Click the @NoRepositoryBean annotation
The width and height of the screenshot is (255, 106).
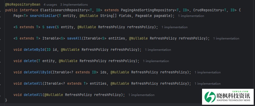(x=23, y=5)
